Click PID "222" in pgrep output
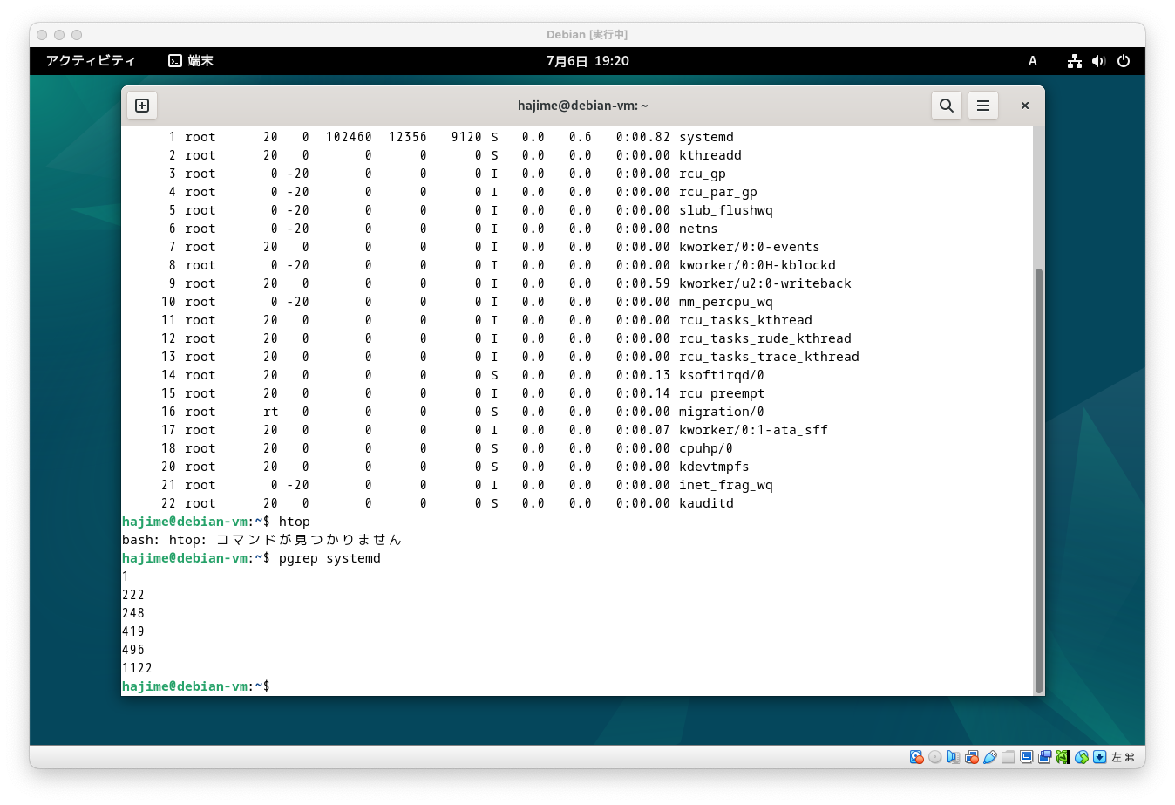The width and height of the screenshot is (1175, 805). [x=133, y=595]
